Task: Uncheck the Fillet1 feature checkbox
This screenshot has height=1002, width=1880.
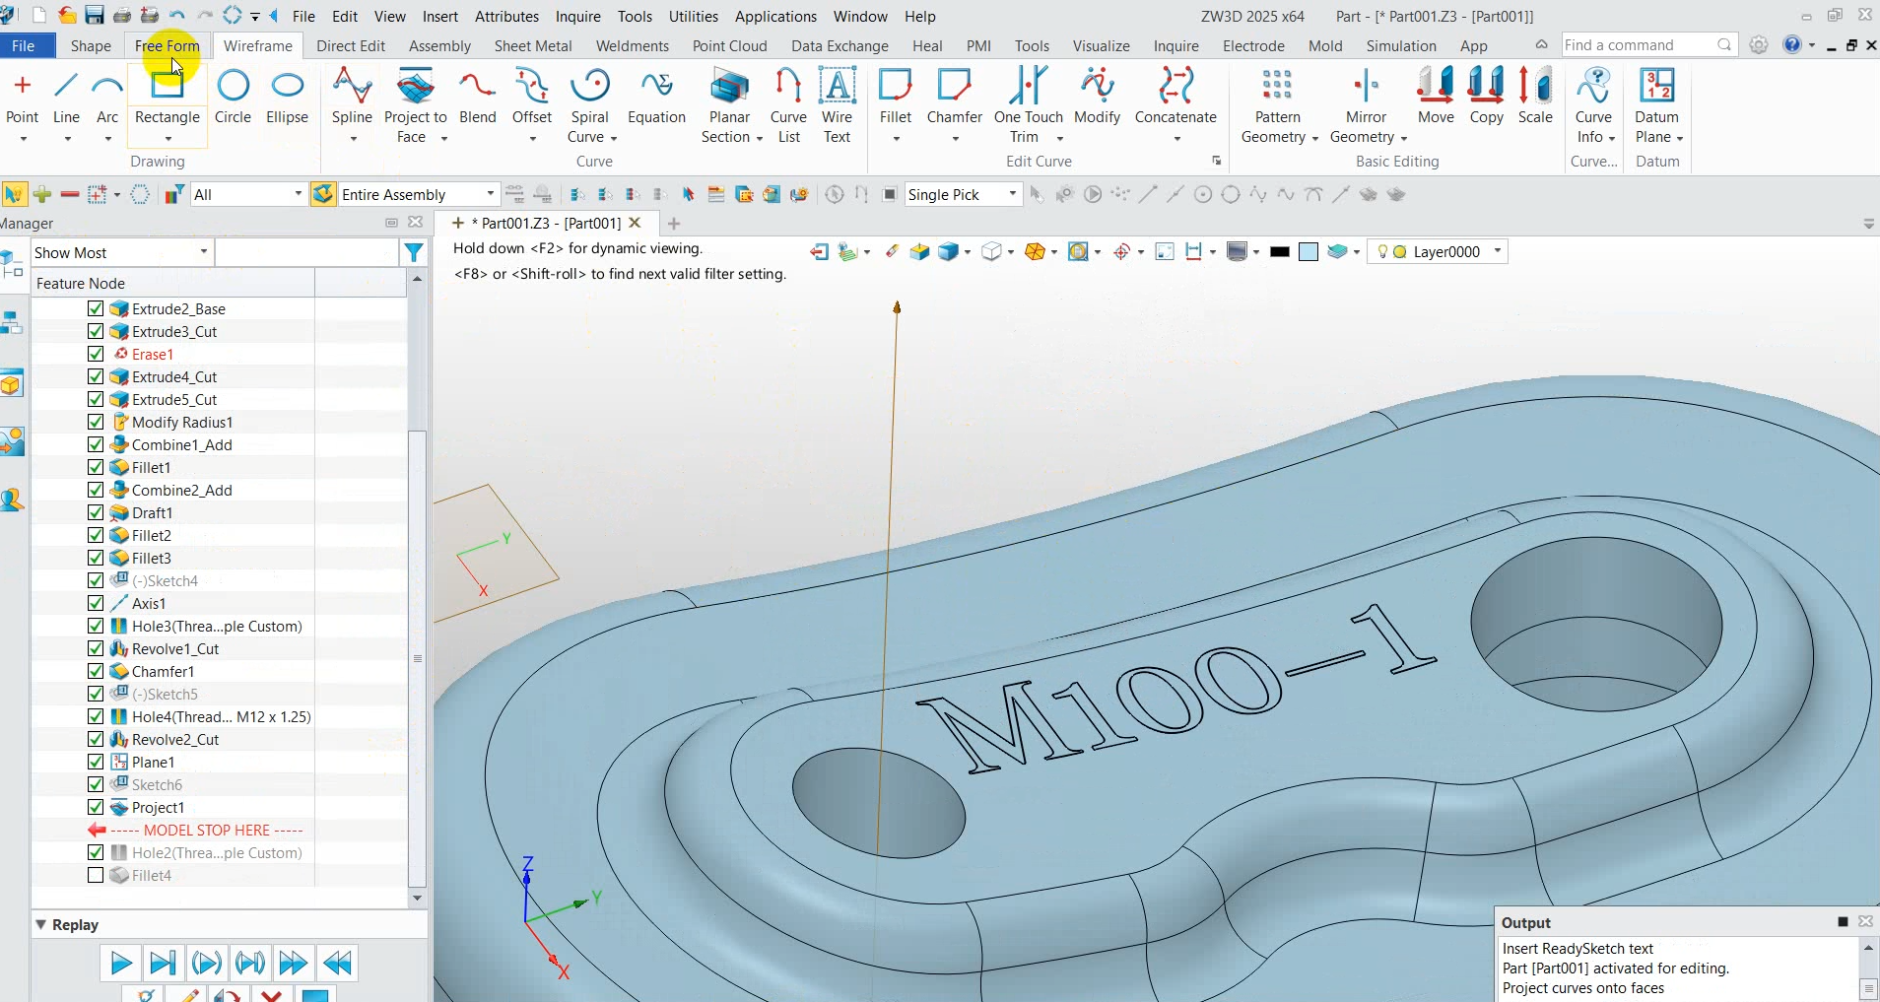Action: (96, 468)
